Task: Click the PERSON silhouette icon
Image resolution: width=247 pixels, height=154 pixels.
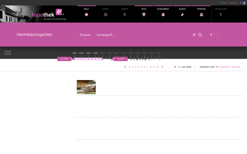Action: pos(201,15)
